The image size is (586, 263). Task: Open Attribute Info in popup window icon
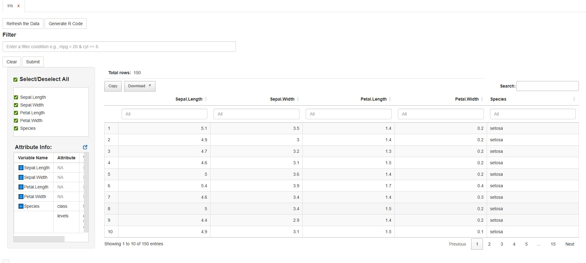pyautogui.click(x=85, y=147)
